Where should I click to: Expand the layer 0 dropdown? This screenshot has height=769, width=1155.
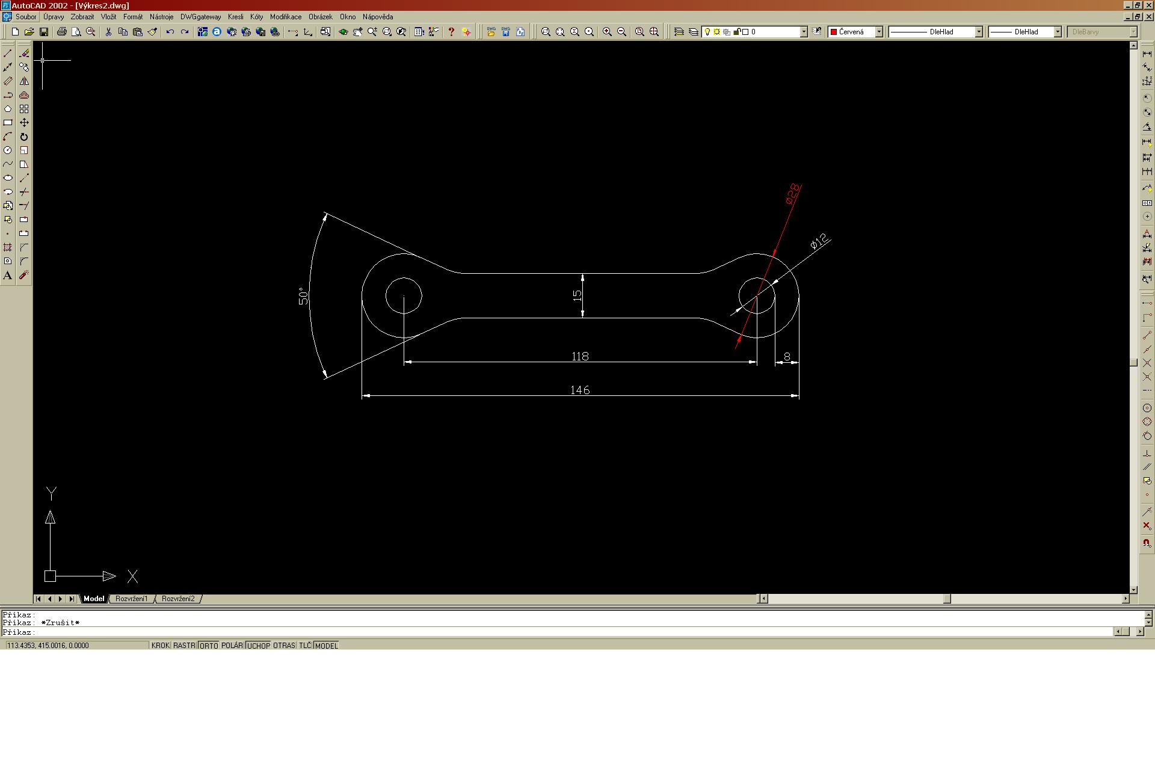point(804,32)
